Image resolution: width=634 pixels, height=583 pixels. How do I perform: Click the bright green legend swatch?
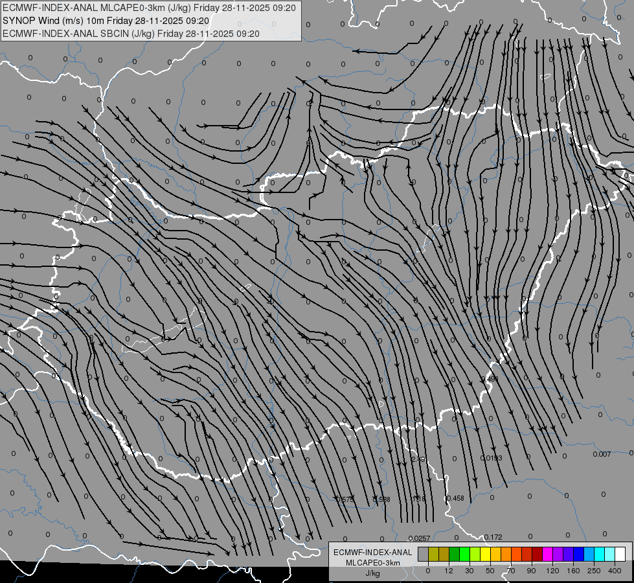click(x=464, y=554)
